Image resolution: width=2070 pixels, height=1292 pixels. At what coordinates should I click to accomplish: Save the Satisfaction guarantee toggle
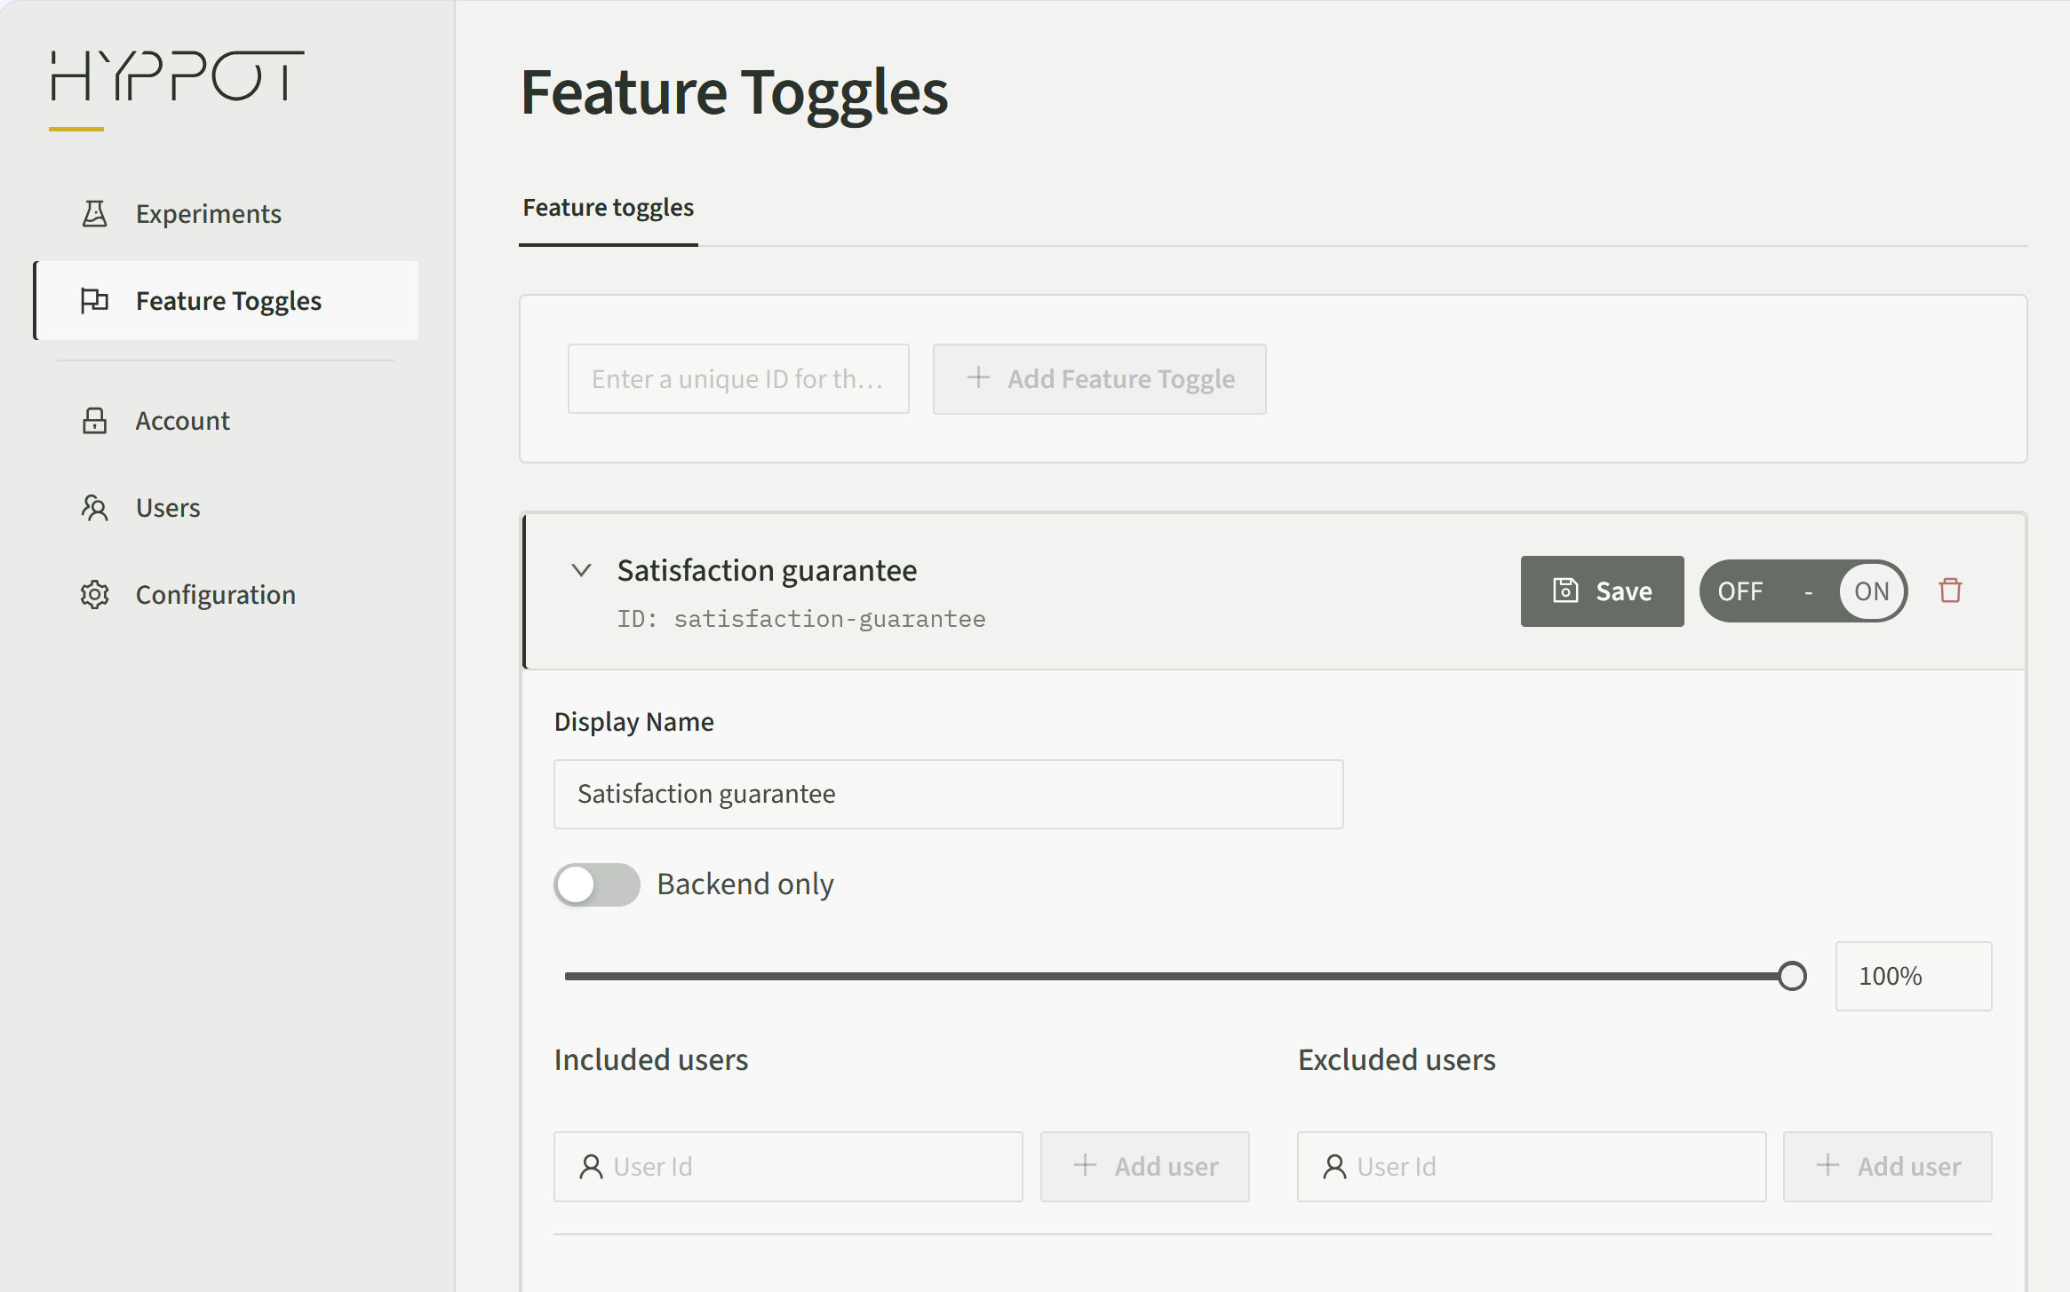click(1602, 591)
